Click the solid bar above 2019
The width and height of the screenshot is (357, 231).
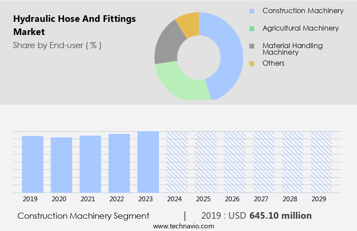(x=32, y=164)
